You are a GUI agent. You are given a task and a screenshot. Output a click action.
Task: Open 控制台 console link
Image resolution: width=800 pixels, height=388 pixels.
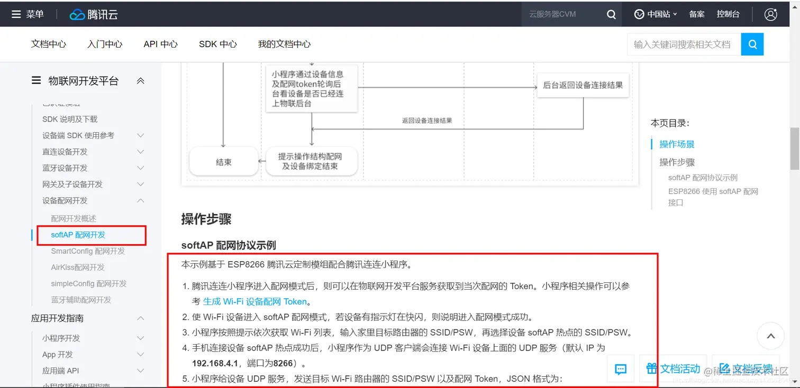coord(728,14)
